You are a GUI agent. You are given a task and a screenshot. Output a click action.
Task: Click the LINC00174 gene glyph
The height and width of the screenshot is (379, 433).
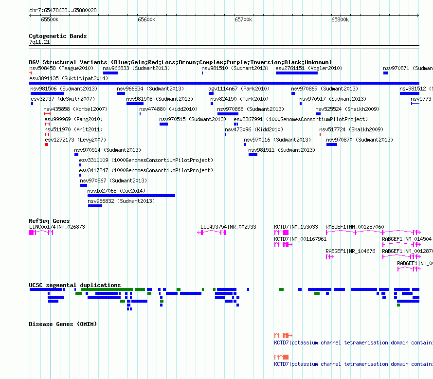click(x=41, y=233)
